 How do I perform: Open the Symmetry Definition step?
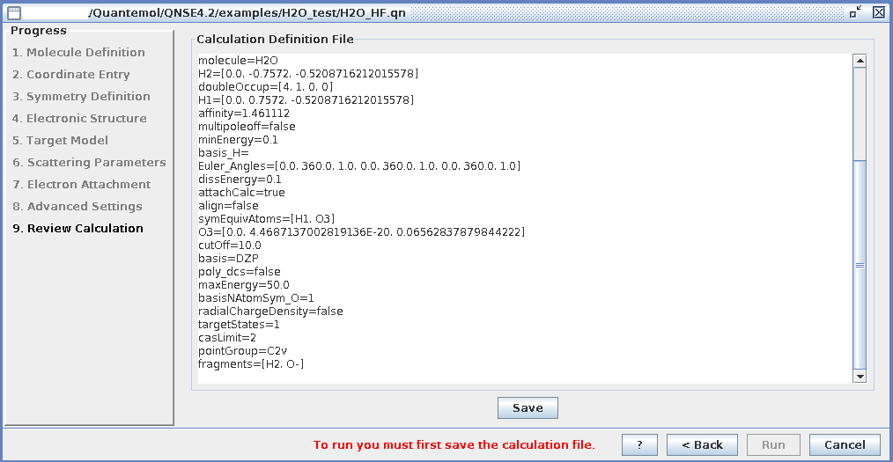pos(81,97)
